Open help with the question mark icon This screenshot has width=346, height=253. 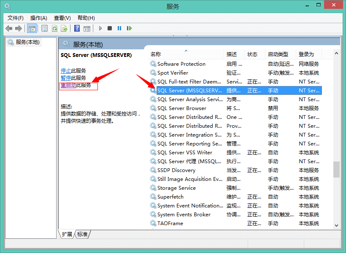(77, 28)
